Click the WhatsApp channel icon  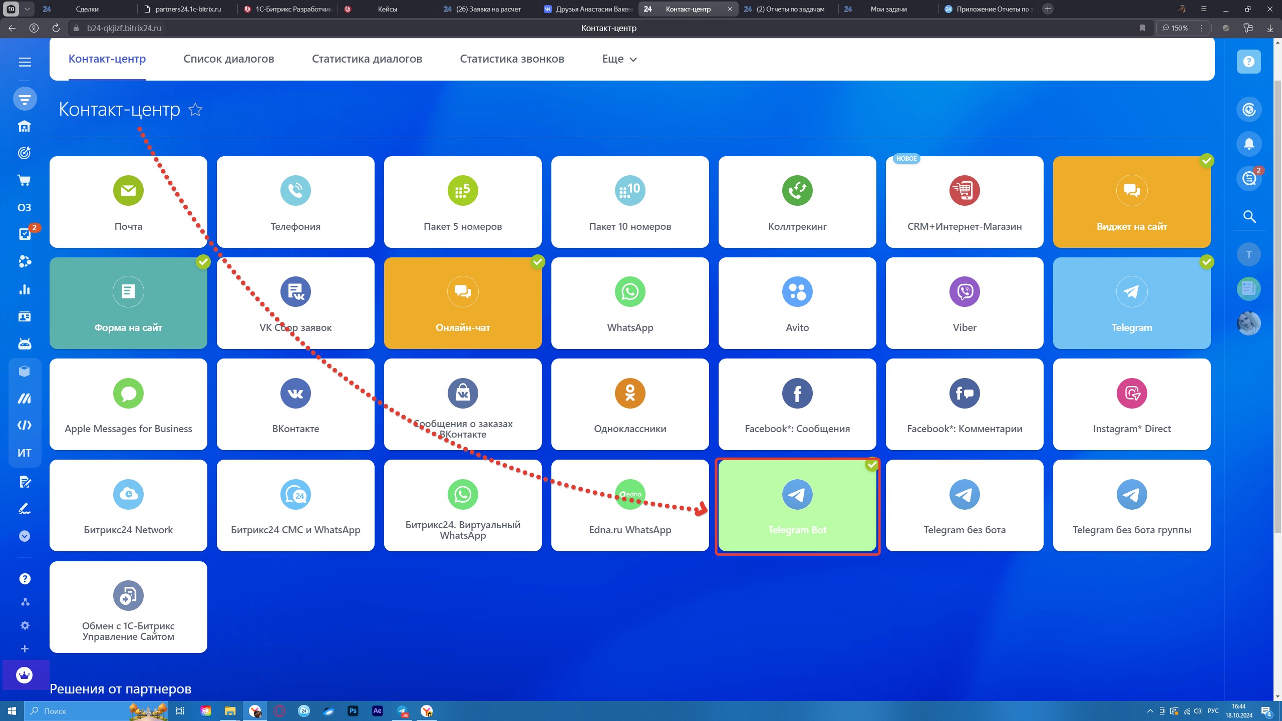click(x=630, y=292)
